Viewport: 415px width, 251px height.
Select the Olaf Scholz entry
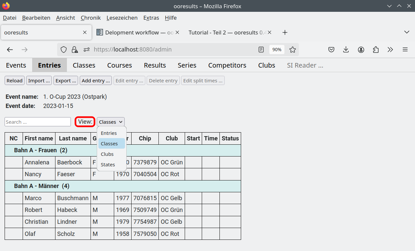[x=123, y=234]
